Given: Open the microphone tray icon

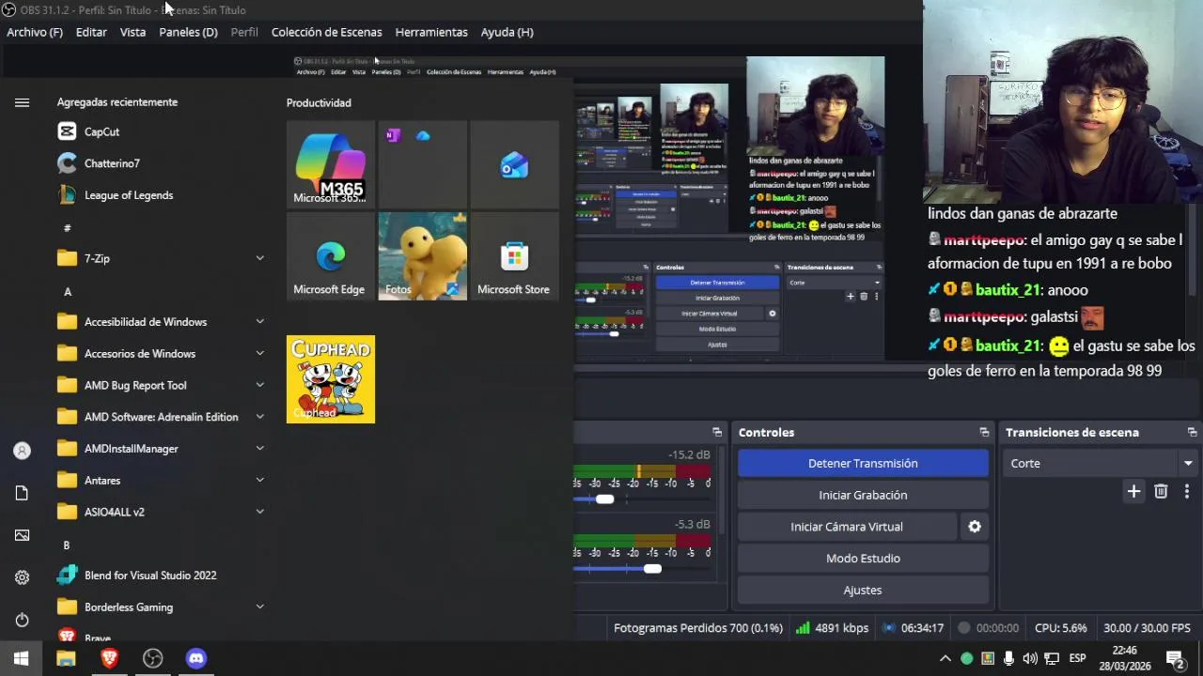Looking at the screenshot, I should (x=1008, y=658).
